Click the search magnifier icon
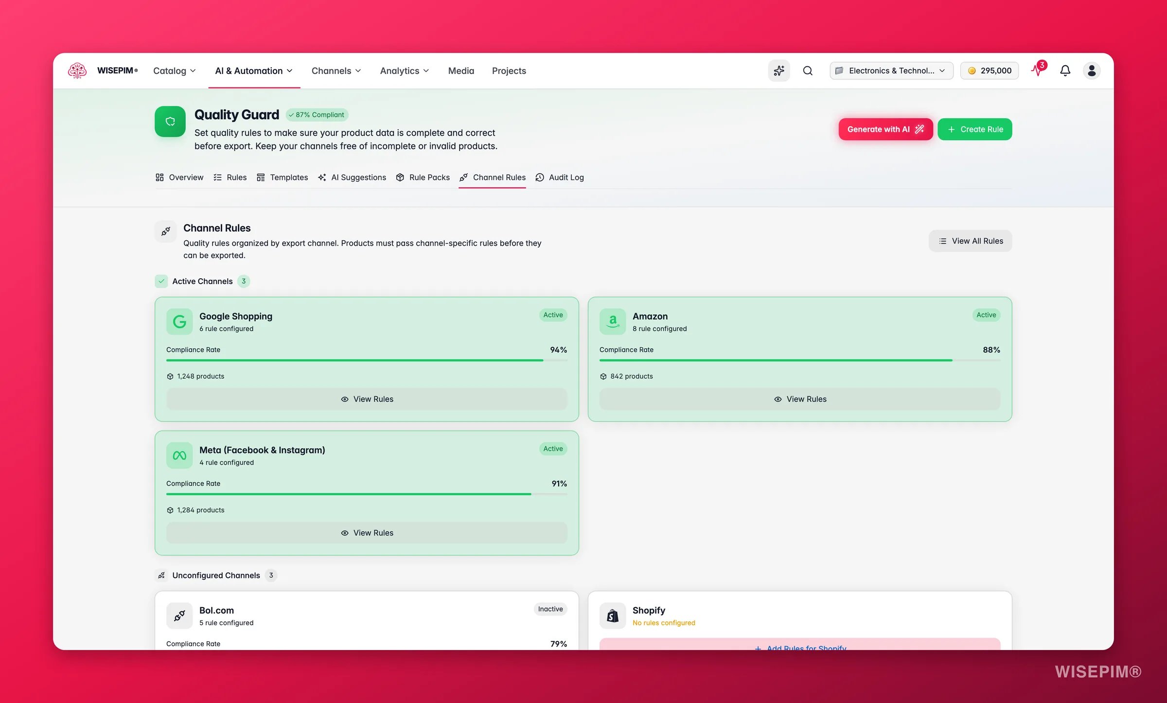This screenshot has height=703, width=1167. coord(808,71)
